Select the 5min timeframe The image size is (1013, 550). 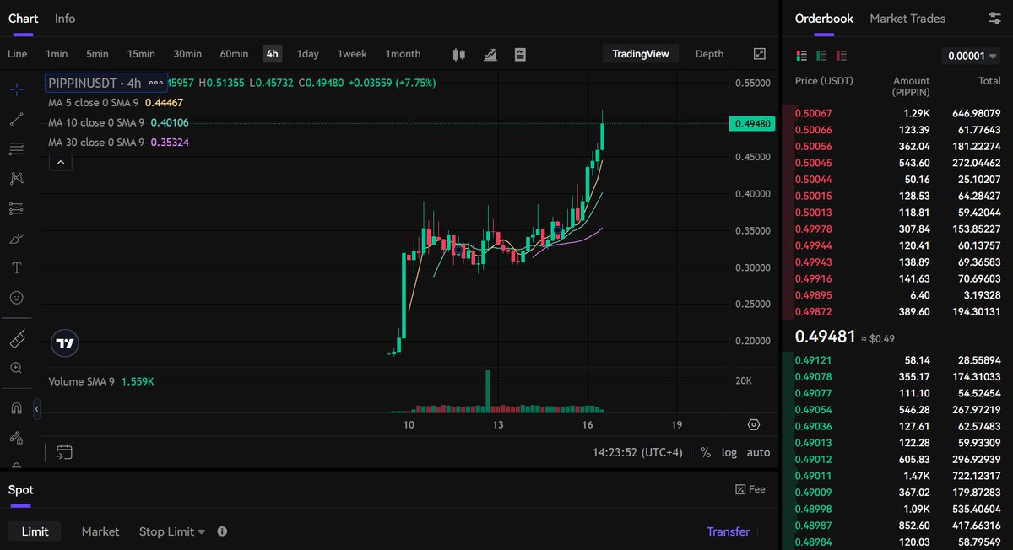(97, 54)
